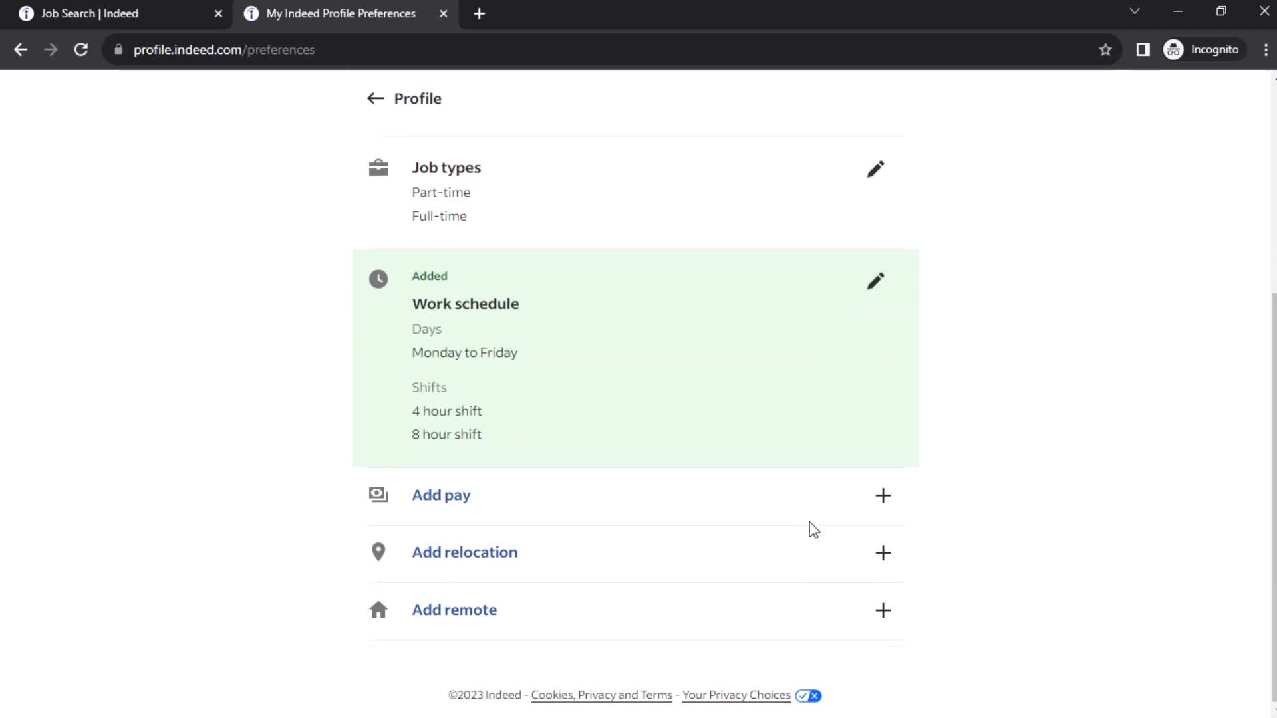
Task: Click the Add relocation map pin icon
Action: (x=378, y=551)
